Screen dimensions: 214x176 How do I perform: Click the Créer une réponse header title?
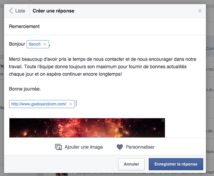[x=53, y=11]
